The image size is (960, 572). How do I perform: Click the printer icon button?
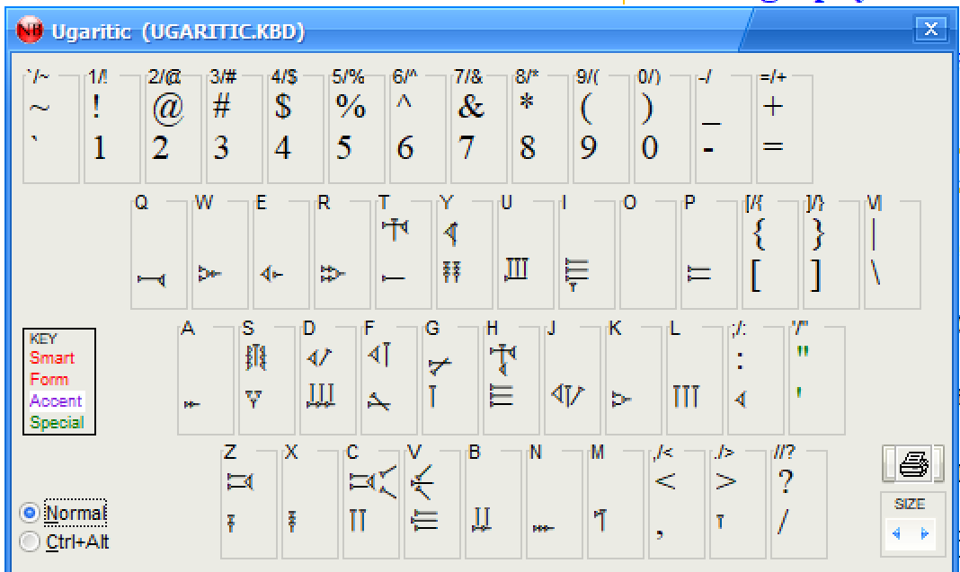[x=913, y=464]
